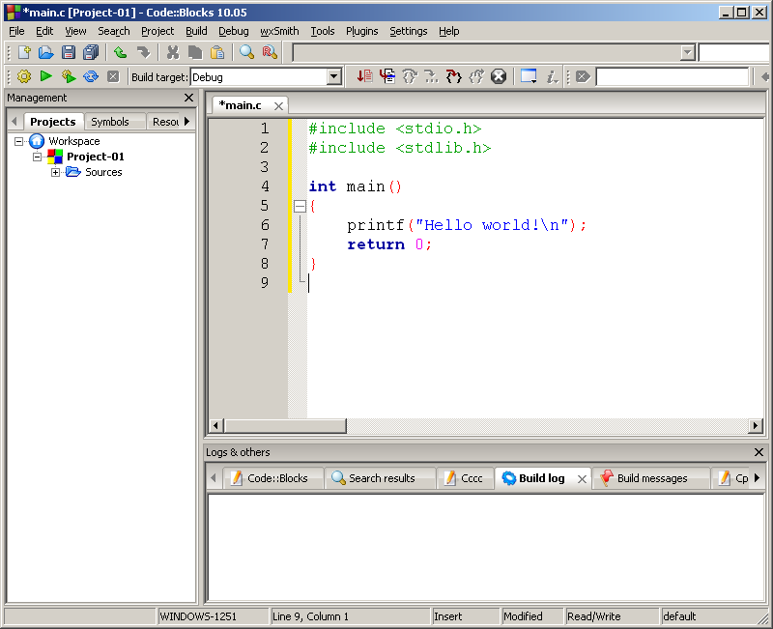Close the Logs & others panel

pyautogui.click(x=759, y=452)
